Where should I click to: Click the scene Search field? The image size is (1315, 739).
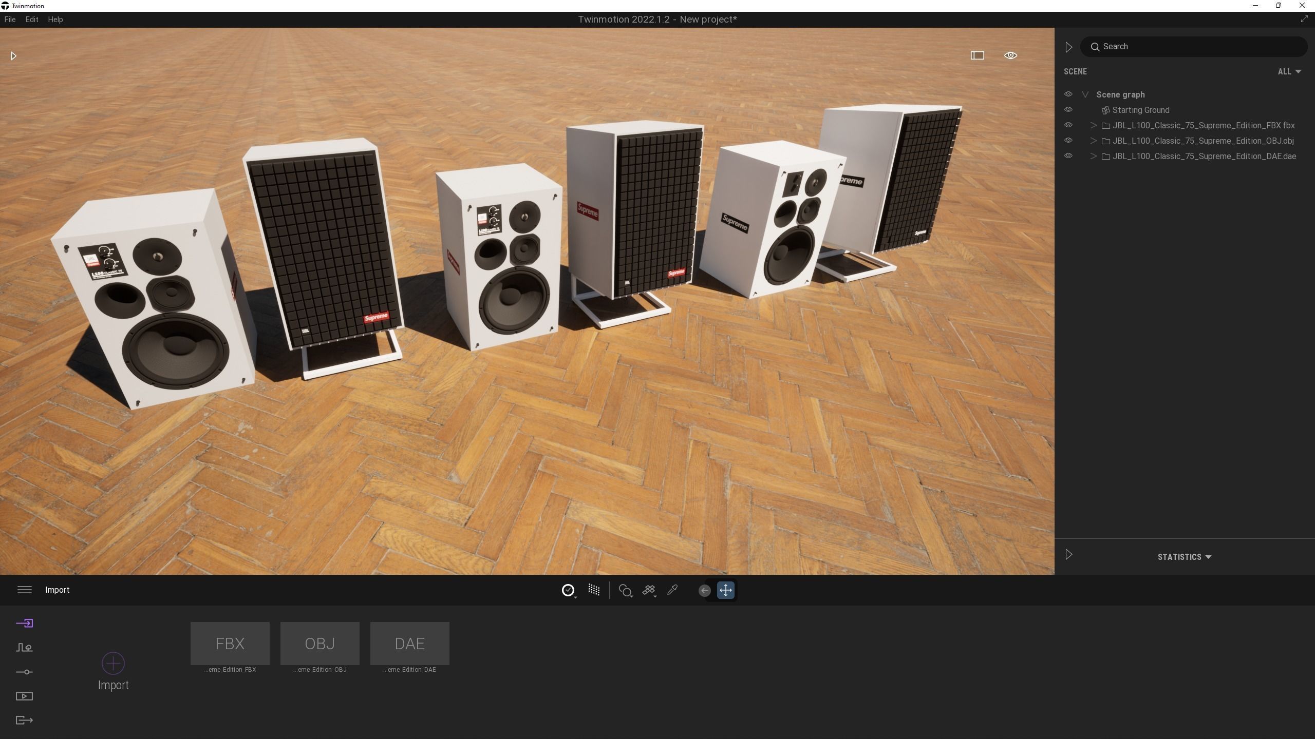(x=1193, y=47)
